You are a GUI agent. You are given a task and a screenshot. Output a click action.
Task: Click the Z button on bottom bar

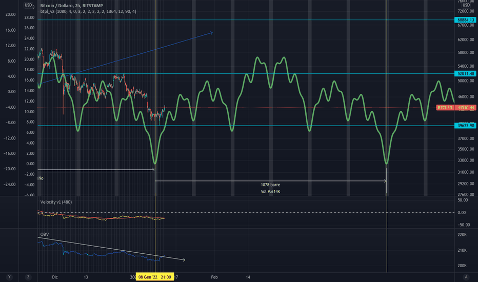28,277
